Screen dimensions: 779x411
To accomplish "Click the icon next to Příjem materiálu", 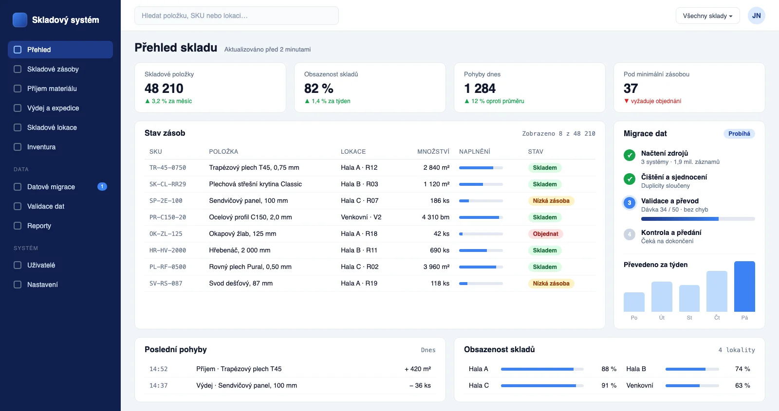I will pos(18,89).
